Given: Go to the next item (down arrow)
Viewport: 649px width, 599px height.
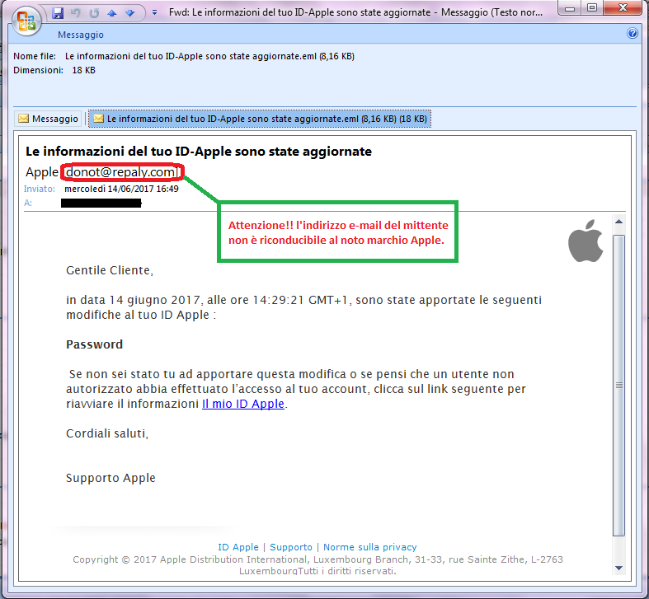Looking at the screenshot, I should point(130,13).
